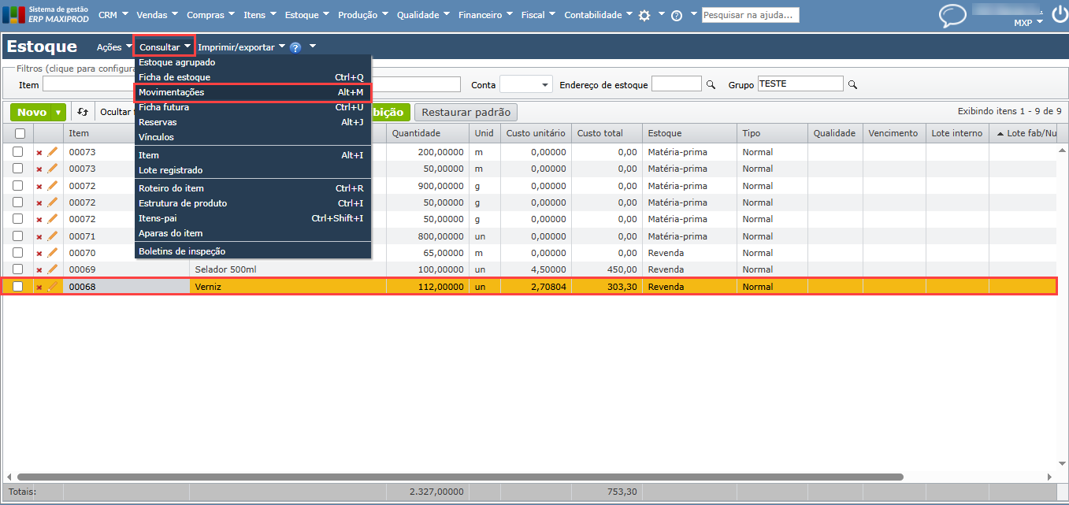Click the red delete X for item 00069
The image size is (1069, 505).
[39, 270]
